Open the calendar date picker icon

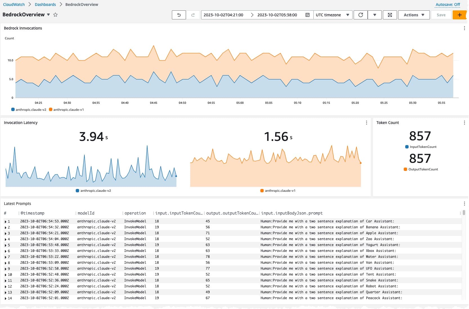coord(308,15)
